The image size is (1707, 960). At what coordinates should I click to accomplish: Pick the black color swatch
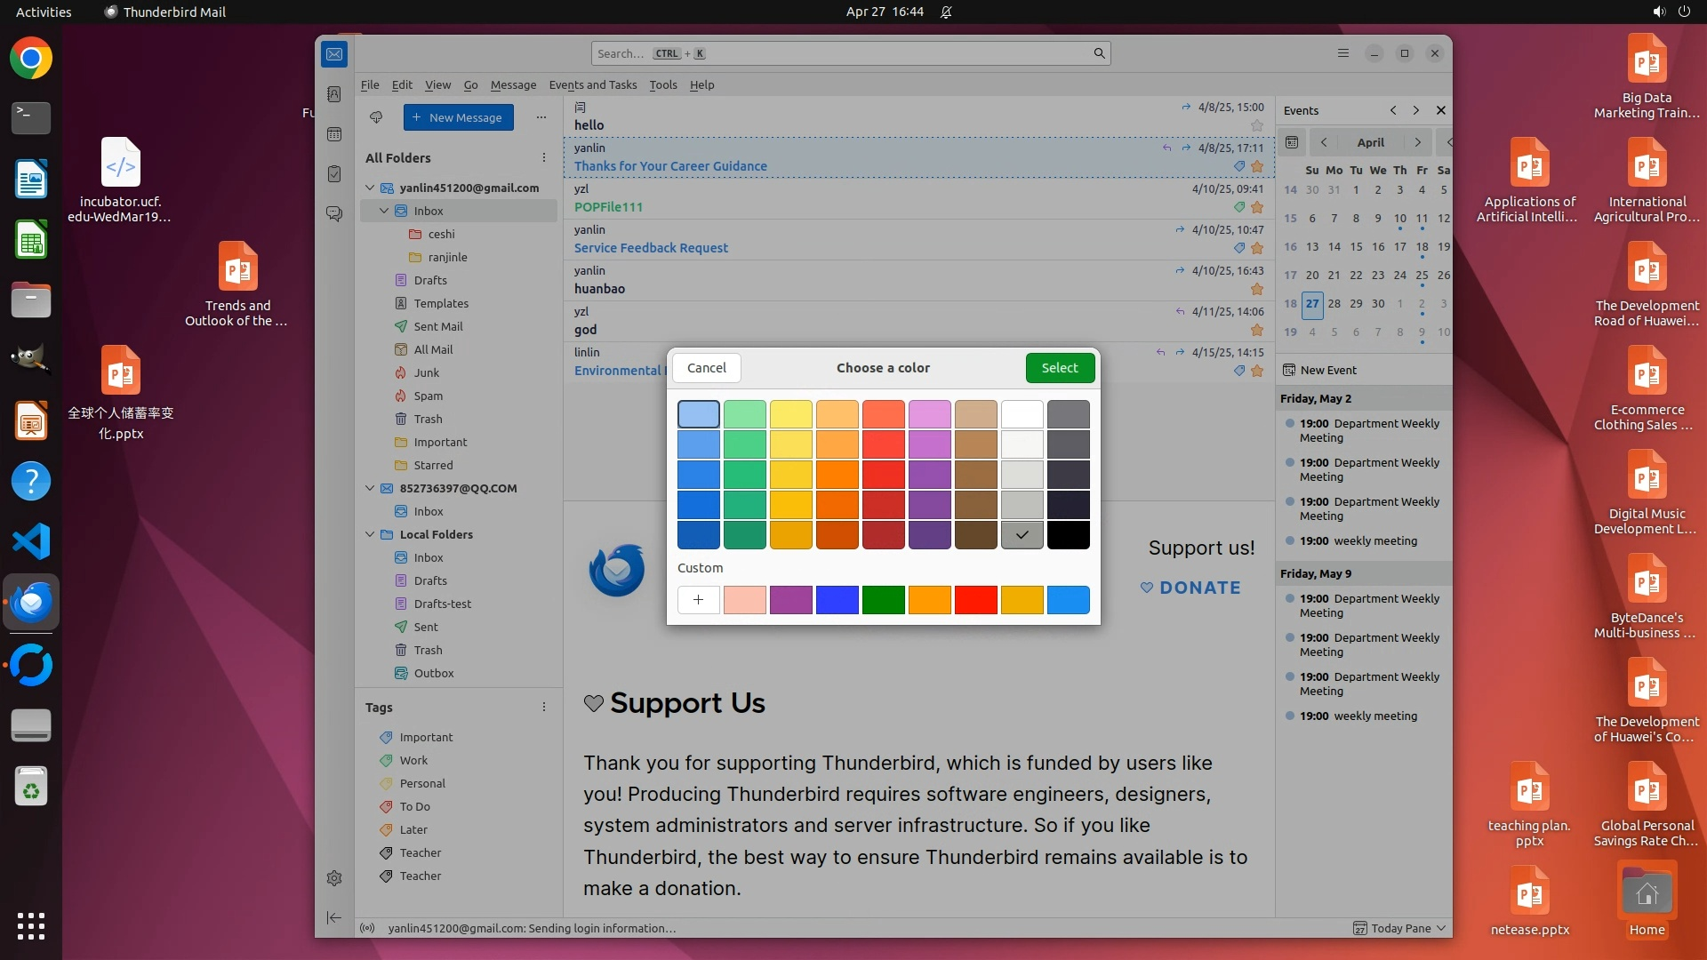point(1068,535)
